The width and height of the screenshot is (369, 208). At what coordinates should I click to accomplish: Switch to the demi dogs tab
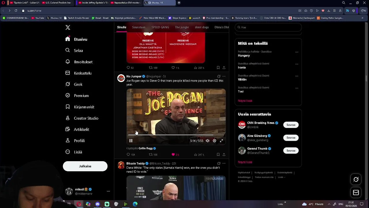click(202, 27)
